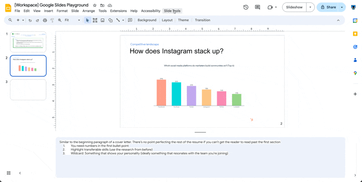Open the video call options arrow

(x=276, y=7)
